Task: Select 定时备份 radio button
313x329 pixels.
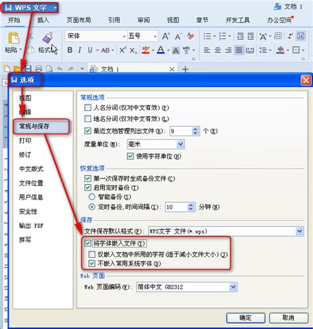Action: click(92, 207)
